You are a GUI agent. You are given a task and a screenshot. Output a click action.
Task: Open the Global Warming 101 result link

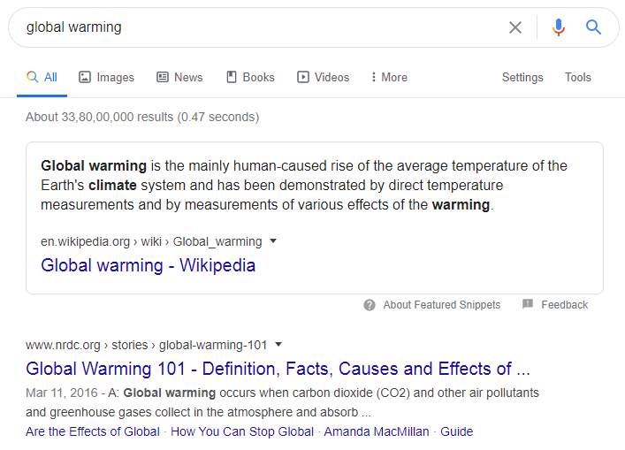click(278, 369)
